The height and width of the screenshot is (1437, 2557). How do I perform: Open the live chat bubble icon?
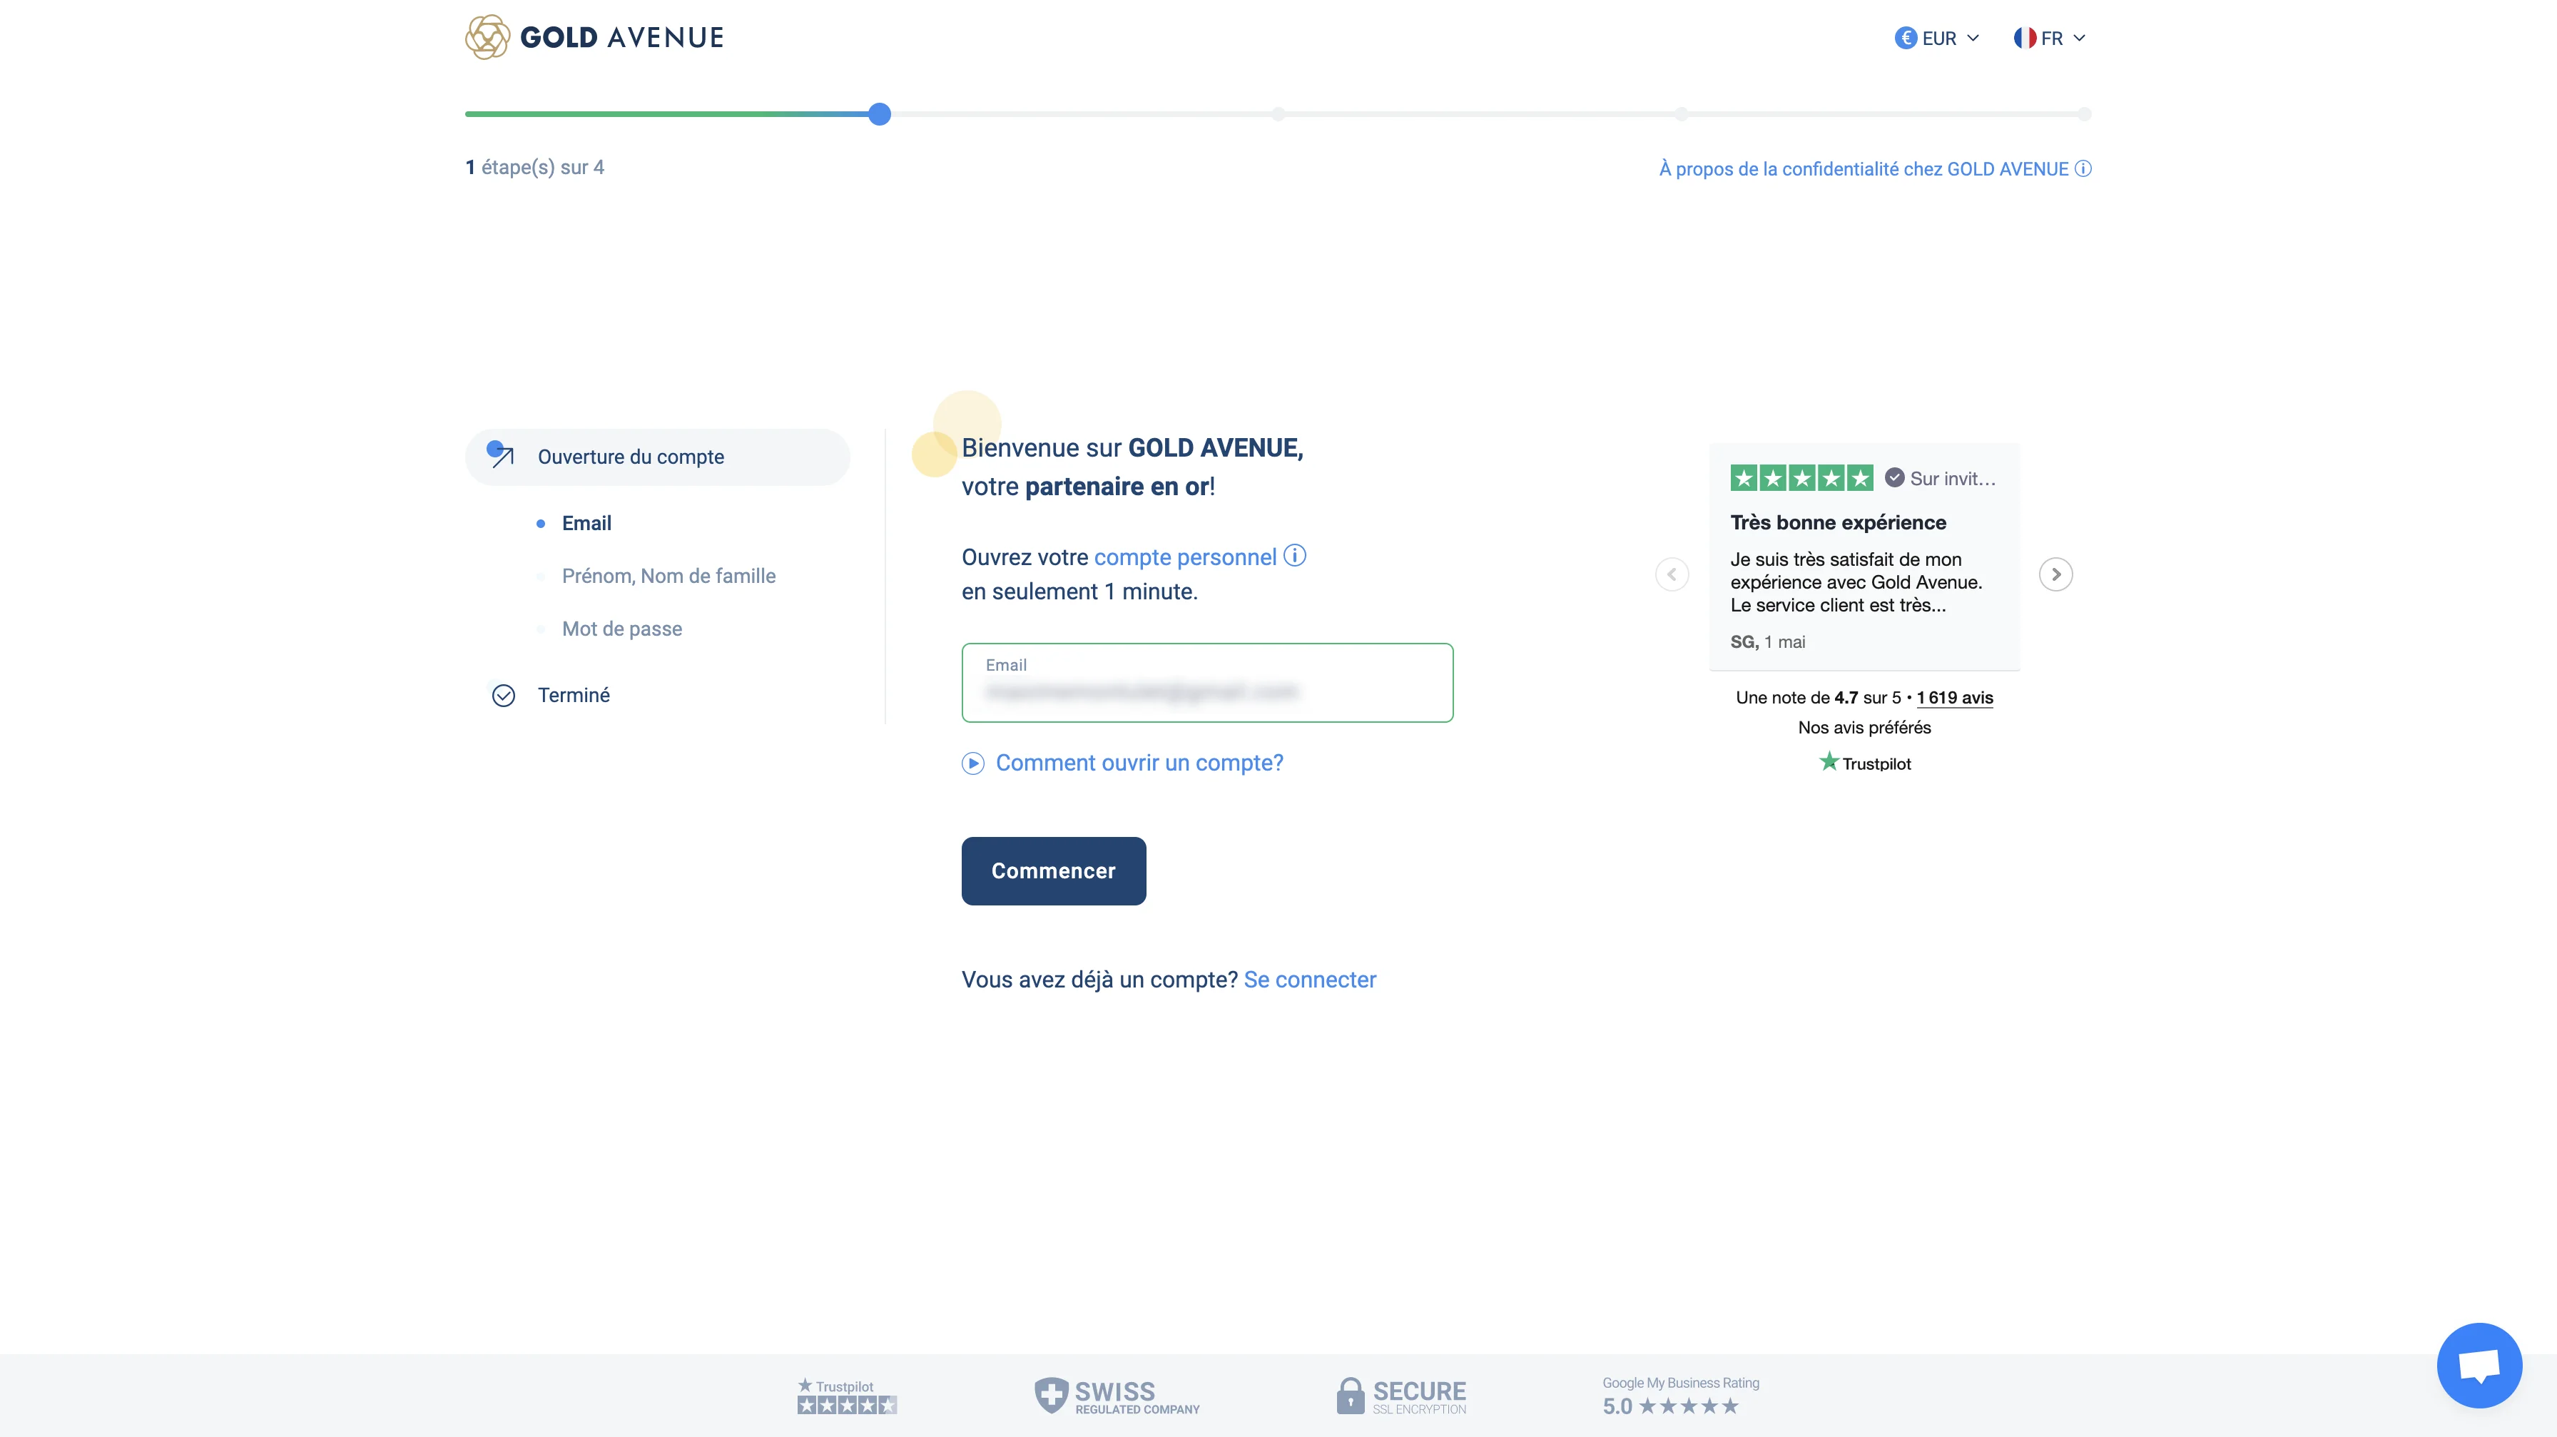pos(2479,1366)
